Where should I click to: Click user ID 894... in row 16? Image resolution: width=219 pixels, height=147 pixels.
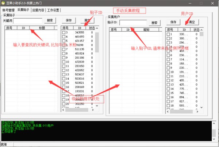(x=184, y=97)
